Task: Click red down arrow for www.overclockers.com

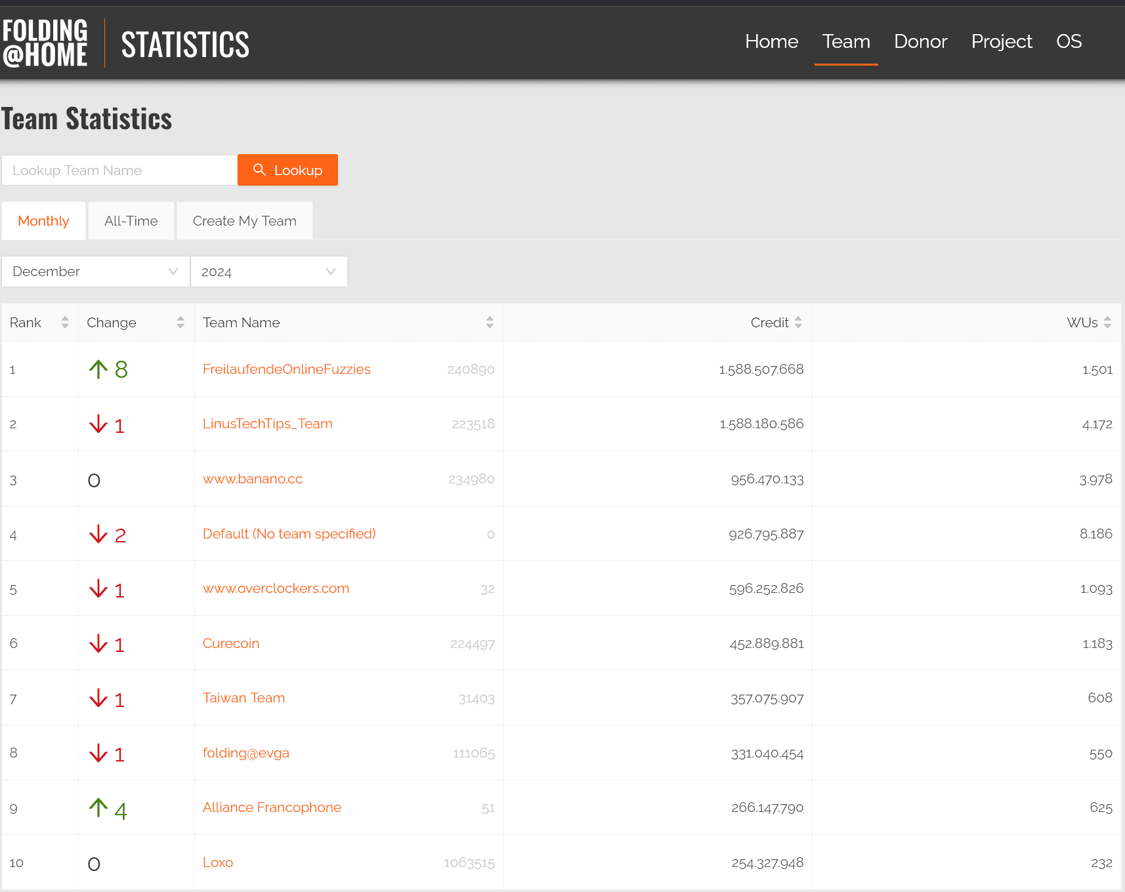Action: coord(98,588)
